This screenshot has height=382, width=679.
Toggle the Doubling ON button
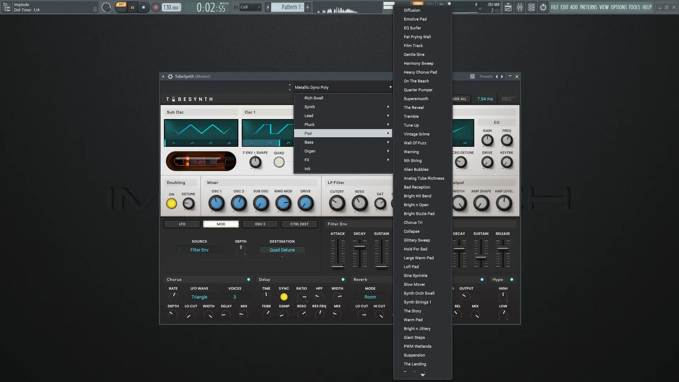pos(172,203)
